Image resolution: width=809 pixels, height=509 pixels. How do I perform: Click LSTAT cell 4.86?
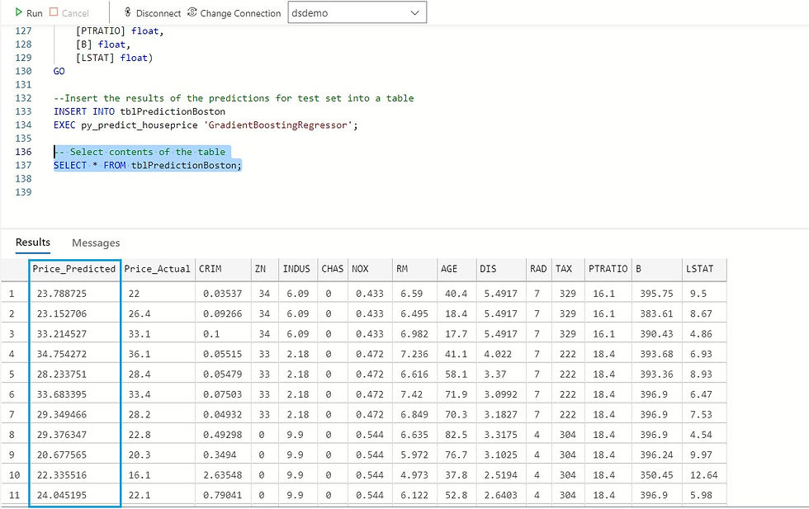click(704, 334)
